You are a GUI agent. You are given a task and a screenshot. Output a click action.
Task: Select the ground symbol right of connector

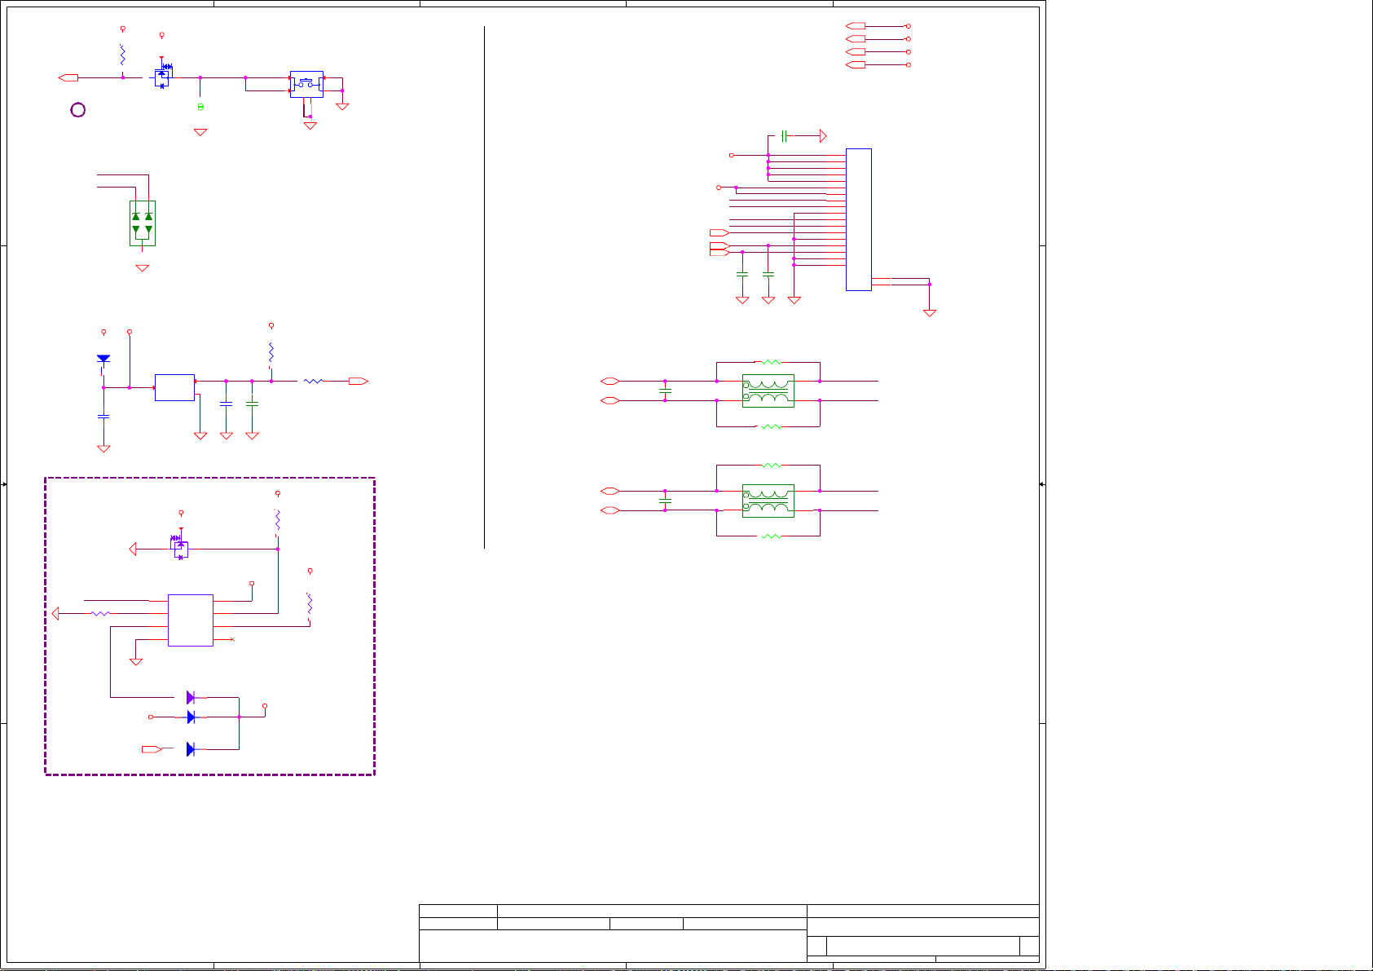click(929, 313)
